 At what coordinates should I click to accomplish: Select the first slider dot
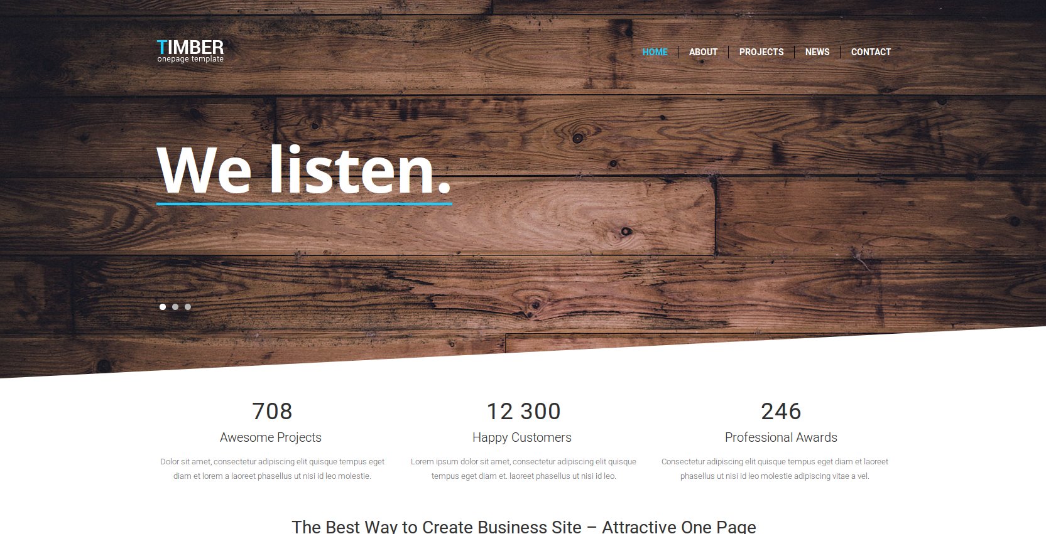[x=163, y=307]
